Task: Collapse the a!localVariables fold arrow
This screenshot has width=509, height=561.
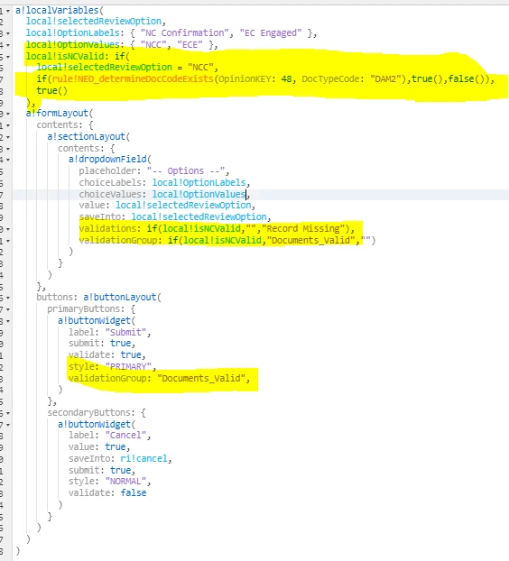Action: (8, 11)
